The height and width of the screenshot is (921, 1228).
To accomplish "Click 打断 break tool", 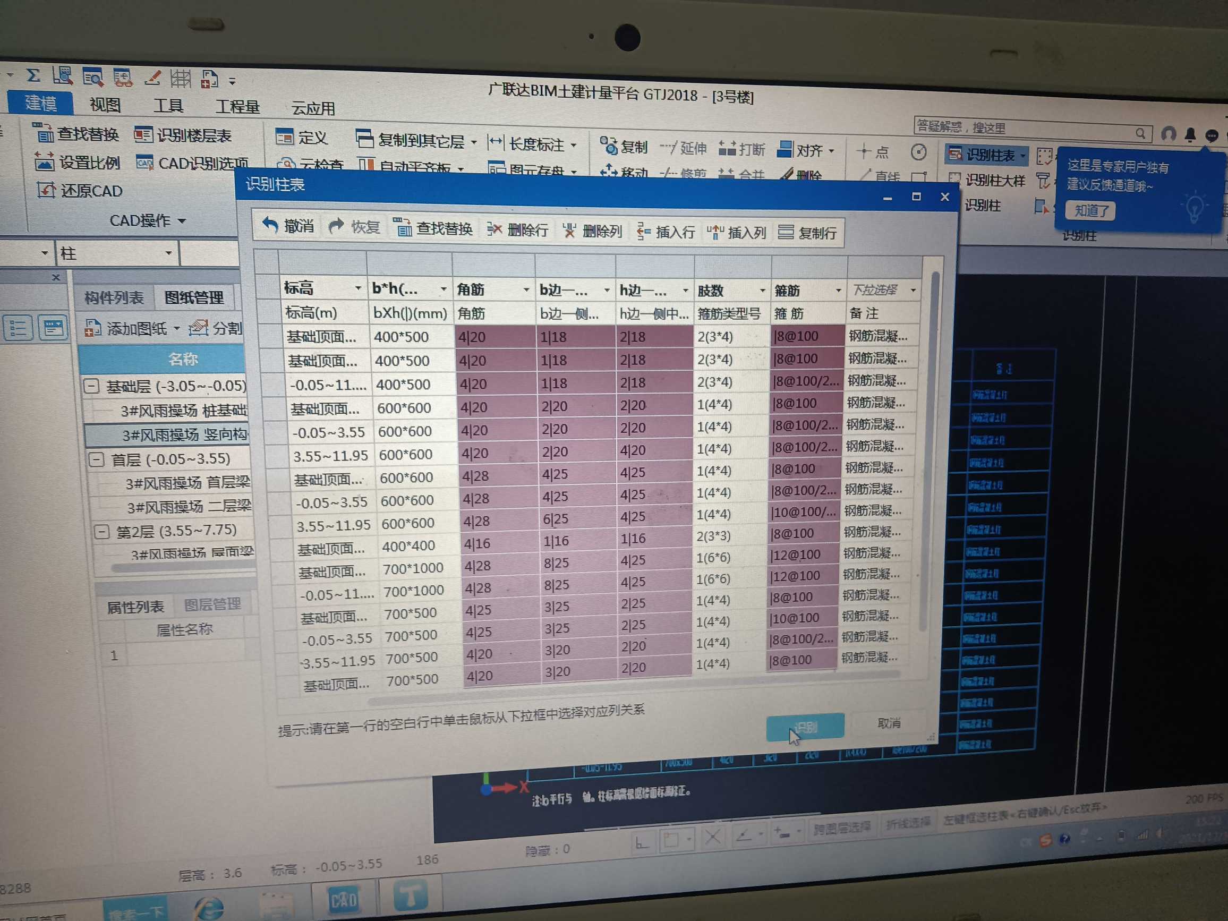I will (x=741, y=149).
